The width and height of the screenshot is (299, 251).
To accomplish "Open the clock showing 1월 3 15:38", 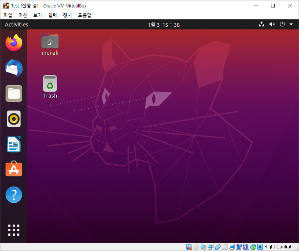I will [164, 25].
